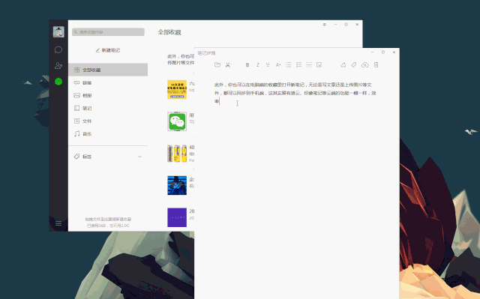This screenshot has height=299, width=480.
Task: Select the green Favorites cube icon
Action: pyautogui.click(x=58, y=82)
